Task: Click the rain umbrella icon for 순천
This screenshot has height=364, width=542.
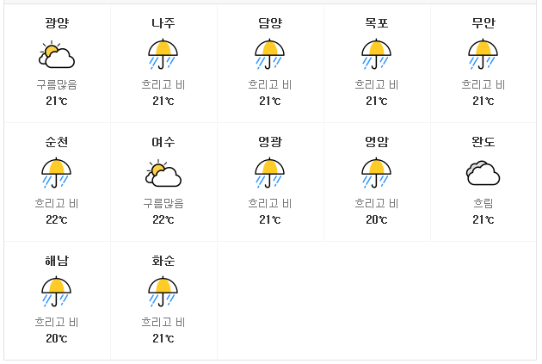Action: [x=56, y=173]
